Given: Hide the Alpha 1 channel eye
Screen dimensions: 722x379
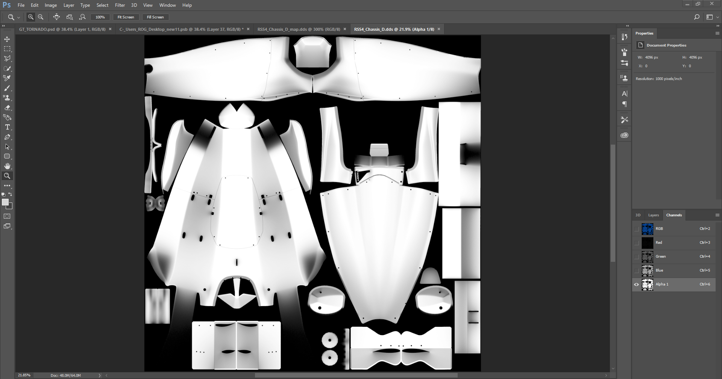Looking at the screenshot, I should click(x=636, y=284).
